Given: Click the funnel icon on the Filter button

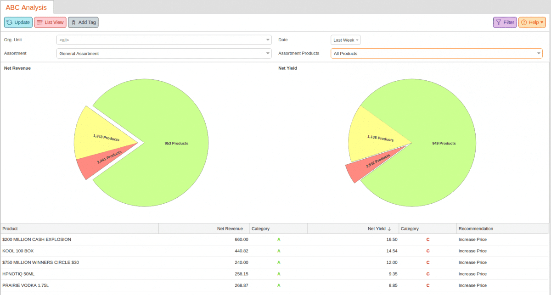Looking at the screenshot, I should tap(499, 22).
